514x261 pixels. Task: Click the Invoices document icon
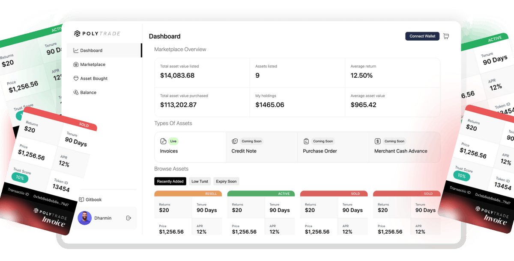click(x=163, y=141)
